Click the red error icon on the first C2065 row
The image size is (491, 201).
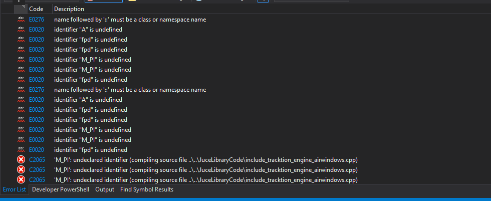[21, 160]
